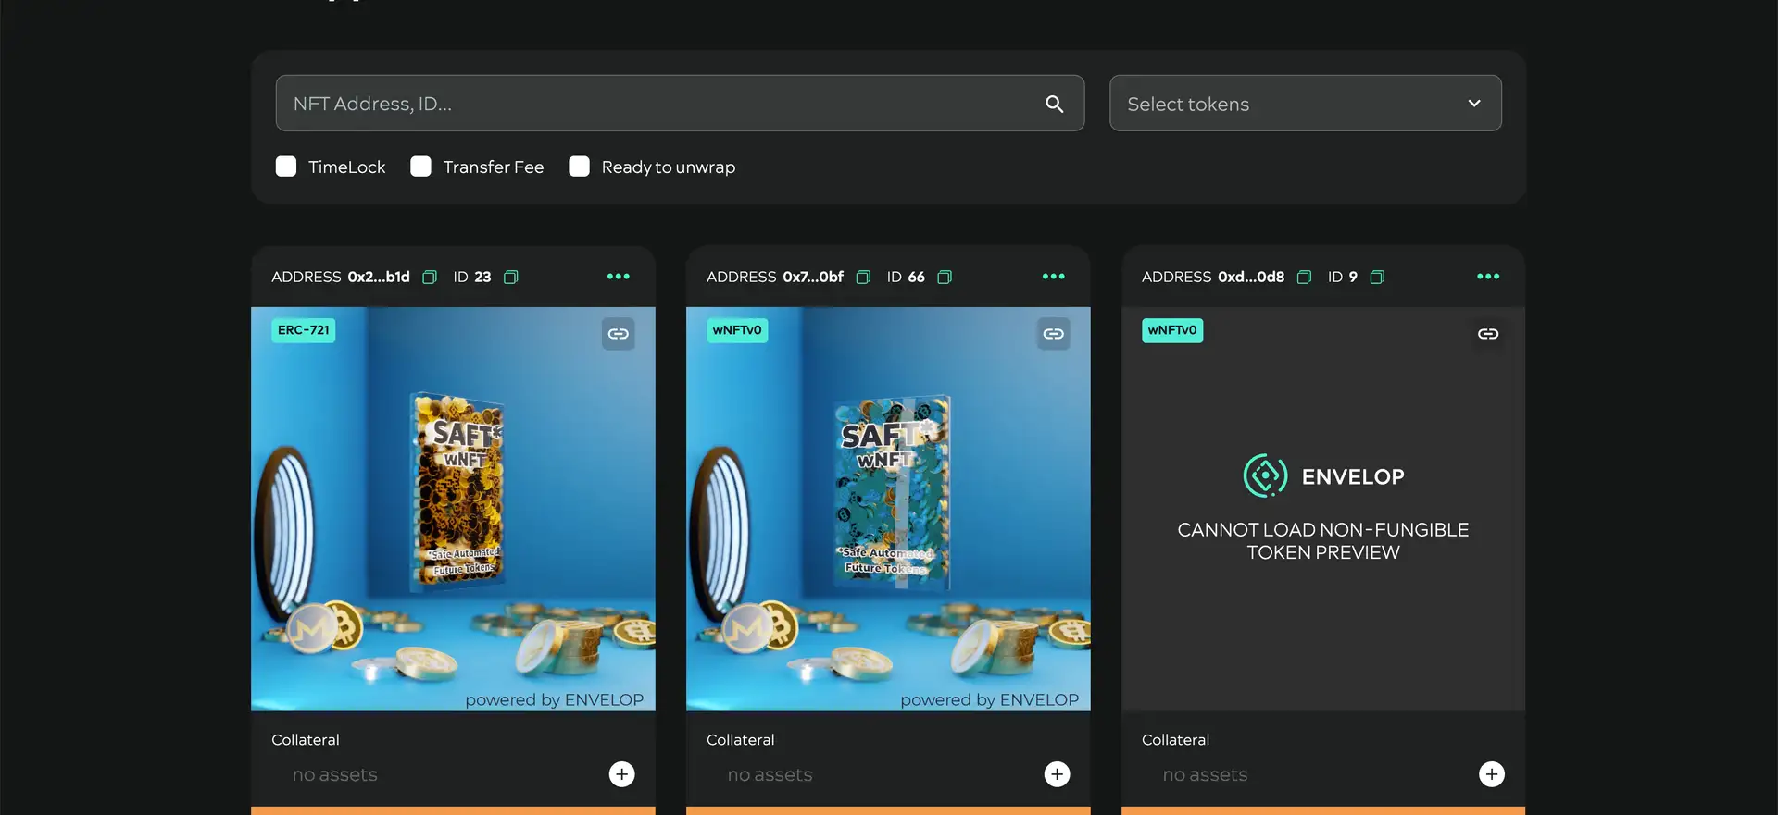This screenshot has height=815, width=1778.
Task: Copy address 0x2...b1d to clipboard
Action: 430,278
